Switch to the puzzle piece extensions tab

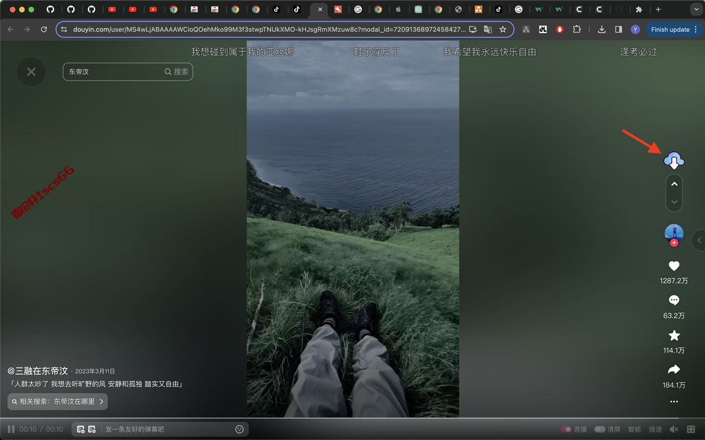[x=639, y=9]
